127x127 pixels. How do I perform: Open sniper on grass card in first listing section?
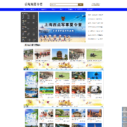click(62, 75)
